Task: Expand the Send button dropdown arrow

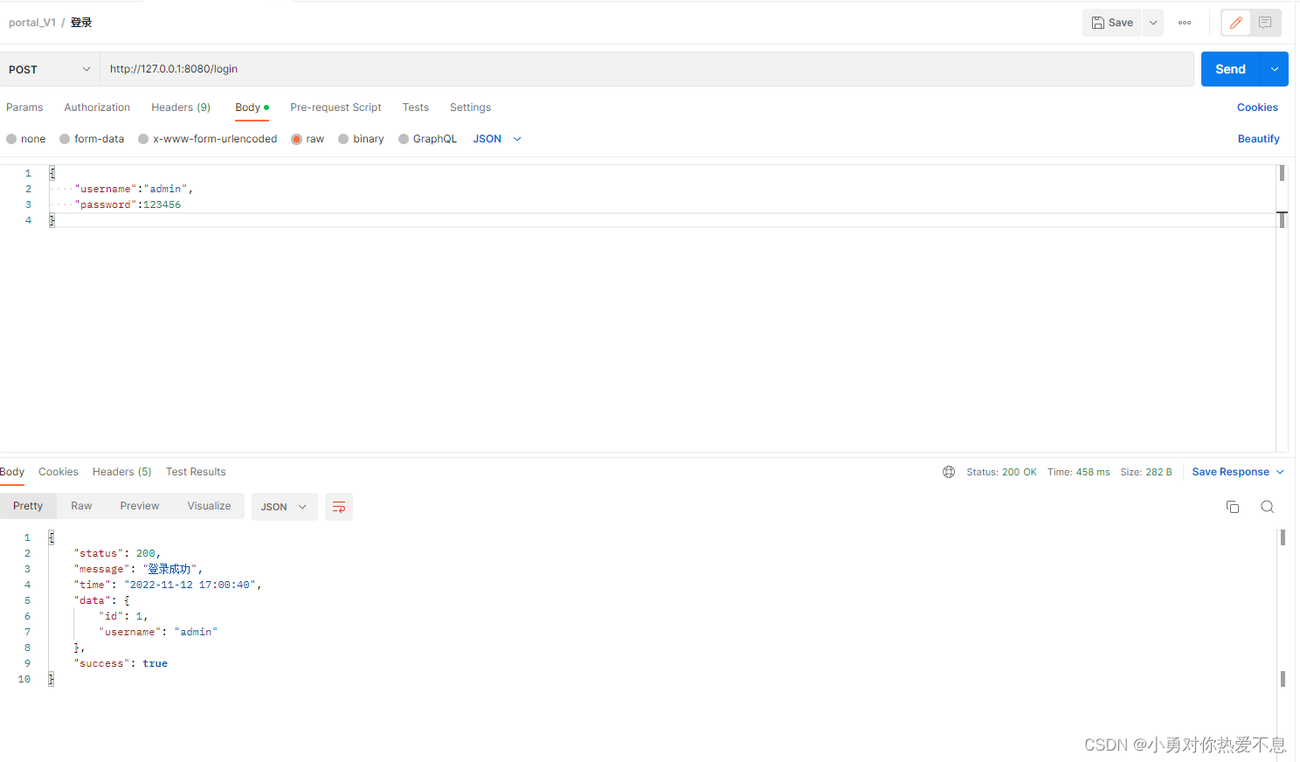Action: [1274, 68]
